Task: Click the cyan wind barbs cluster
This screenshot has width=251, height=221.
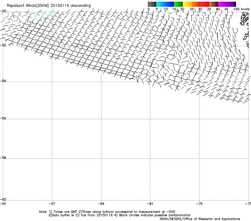Action: [x=44, y=14]
